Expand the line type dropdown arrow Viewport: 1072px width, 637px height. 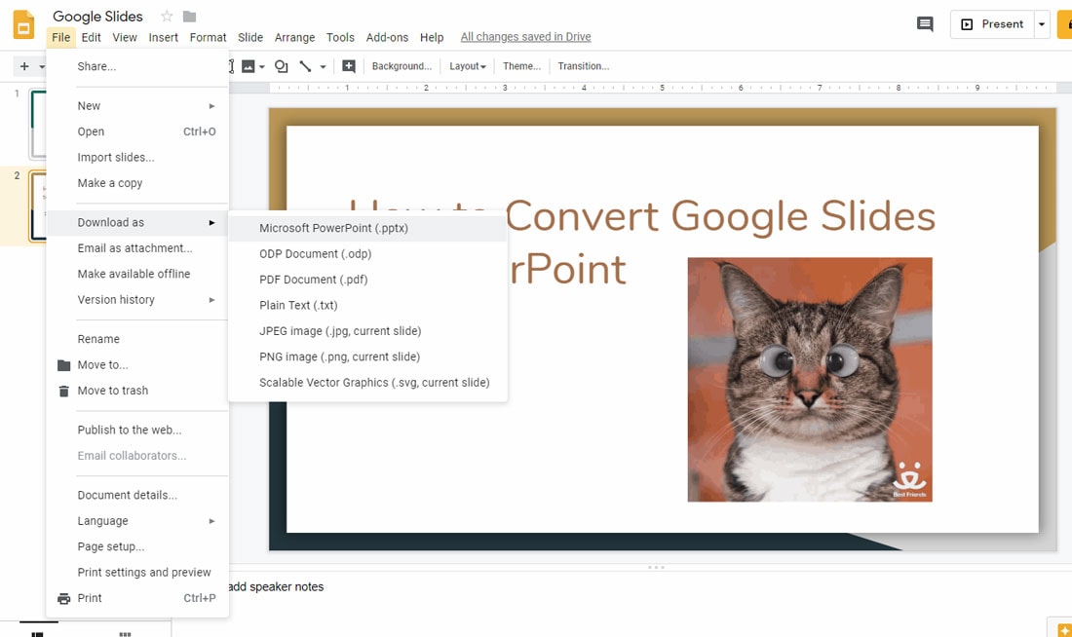(323, 67)
